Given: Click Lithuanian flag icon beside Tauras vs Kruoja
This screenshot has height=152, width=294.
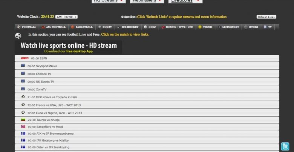Looking at the screenshot, I should click(x=23, y=119).
